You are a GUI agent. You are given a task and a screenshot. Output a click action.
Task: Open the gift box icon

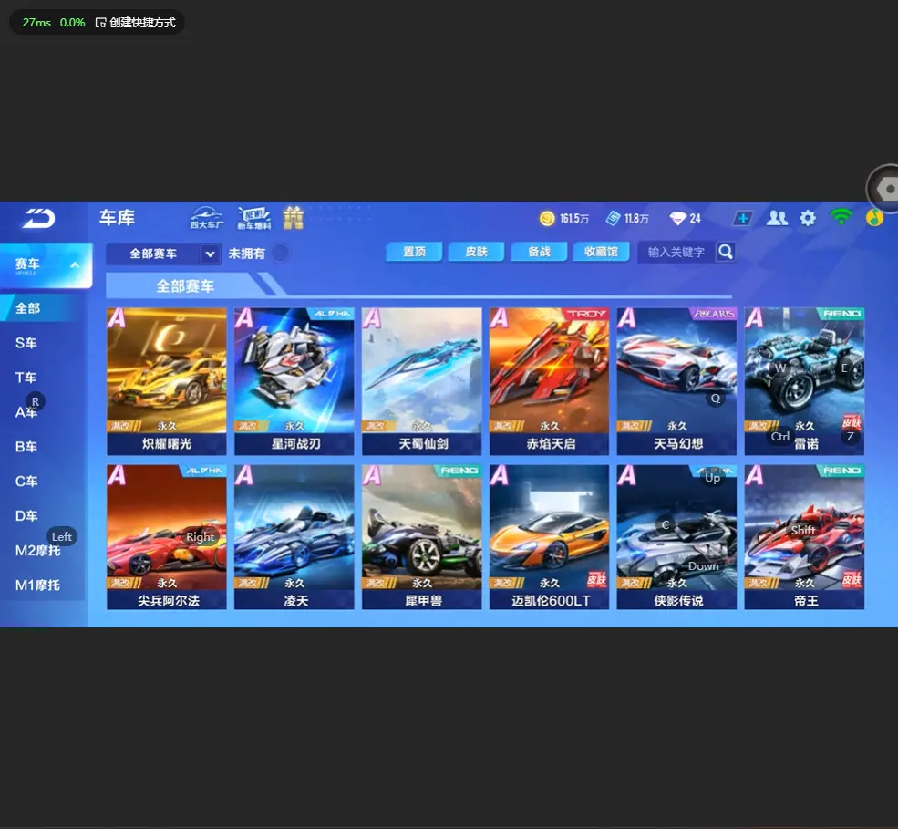[294, 218]
